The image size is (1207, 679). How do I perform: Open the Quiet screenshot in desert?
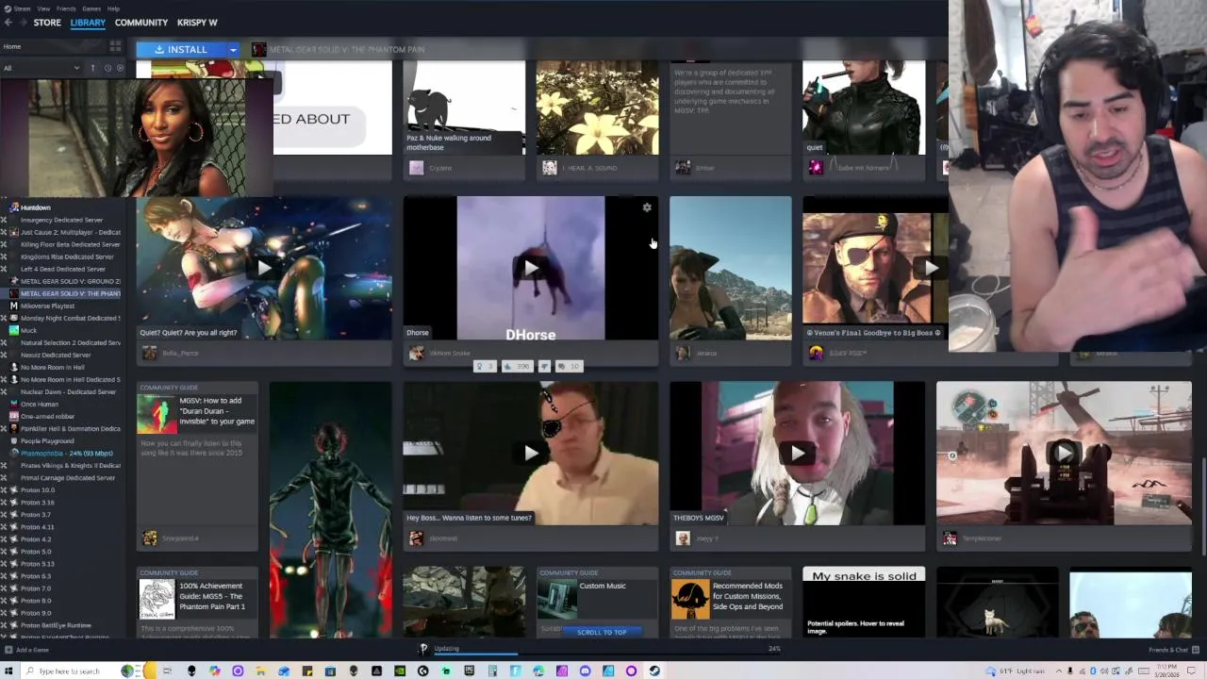click(x=731, y=268)
